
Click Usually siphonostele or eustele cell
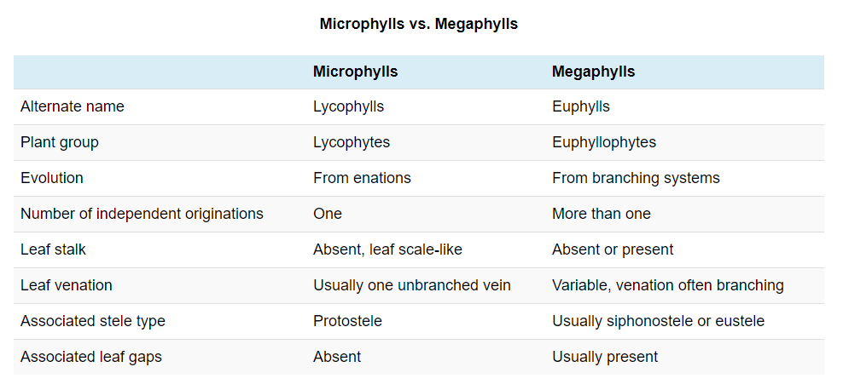click(658, 321)
